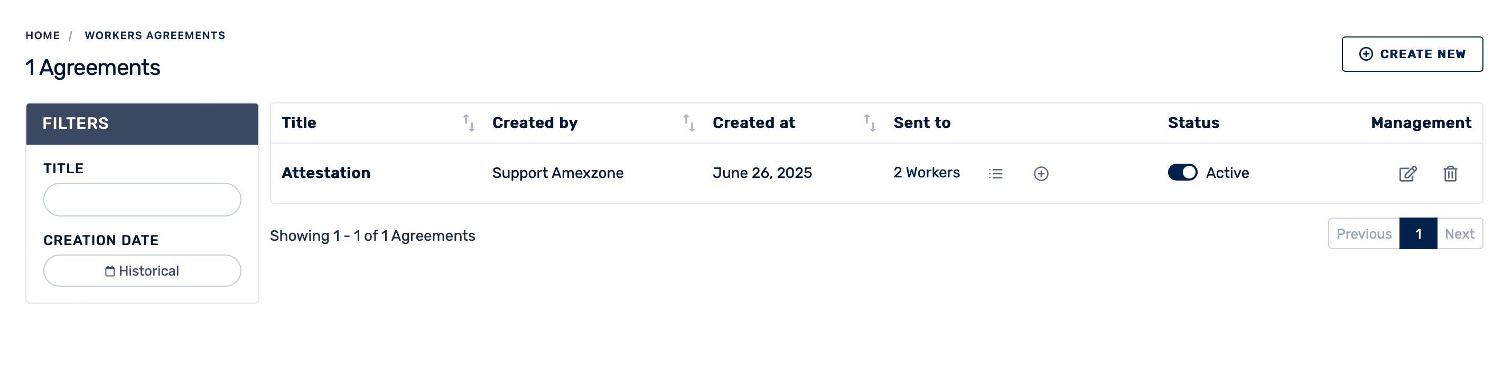Go to Home via breadcrumb
This screenshot has height=377, width=1512.
tap(42, 36)
